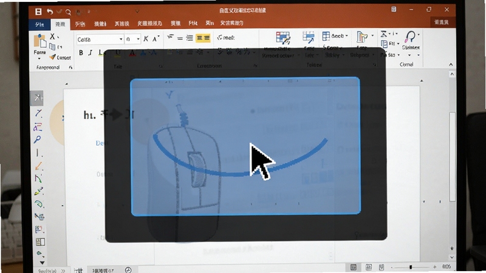
Task: Click the center alignment icon
Action: click(x=180, y=38)
